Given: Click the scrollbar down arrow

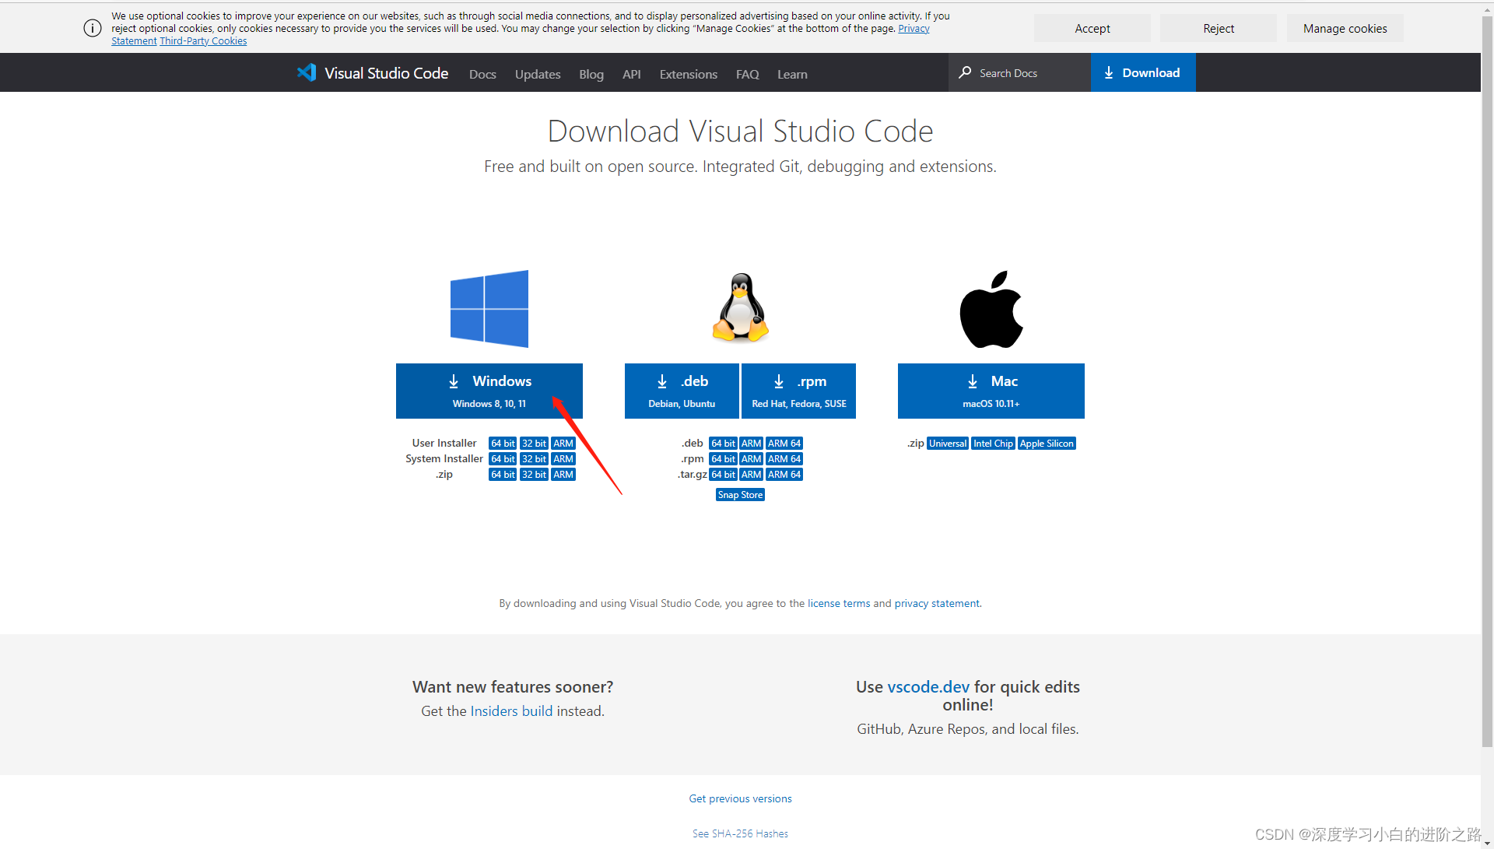Looking at the screenshot, I should click(x=1487, y=843).
